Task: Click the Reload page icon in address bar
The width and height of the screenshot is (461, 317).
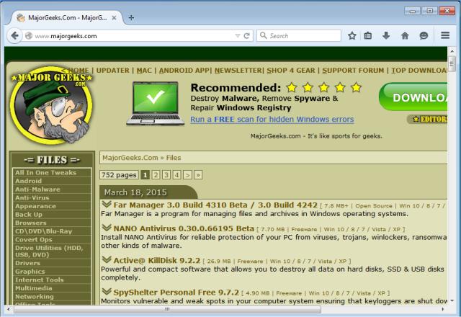Action: 247,36
